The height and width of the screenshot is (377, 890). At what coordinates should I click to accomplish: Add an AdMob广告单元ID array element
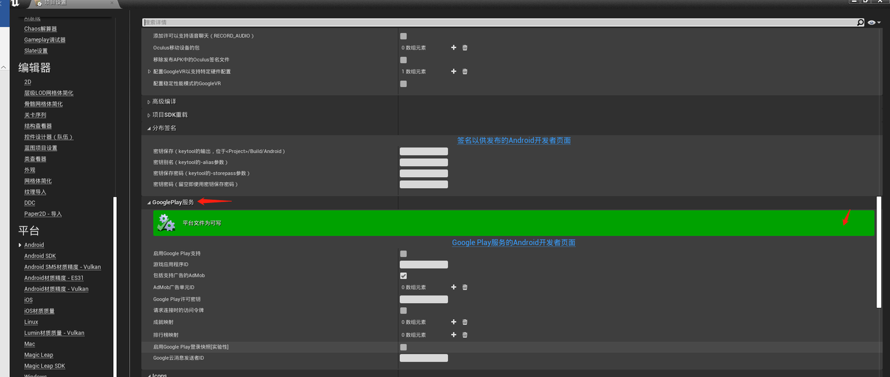pos(454,287)
